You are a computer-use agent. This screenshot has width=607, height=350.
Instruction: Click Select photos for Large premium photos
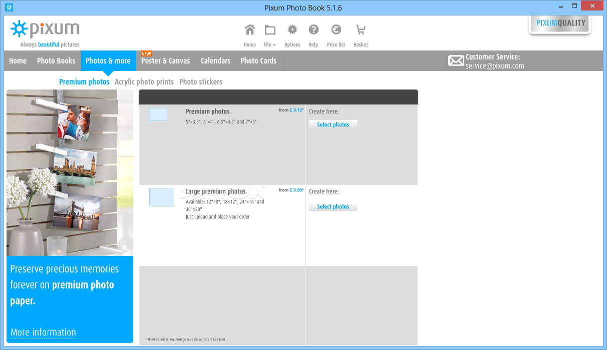pyautogui.click(x=333, y=206)
